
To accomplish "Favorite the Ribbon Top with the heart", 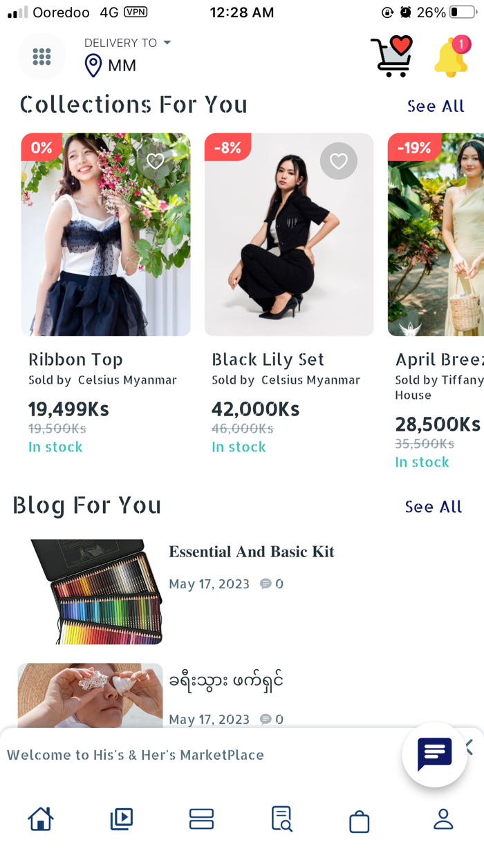I will [x=155, y=161].
